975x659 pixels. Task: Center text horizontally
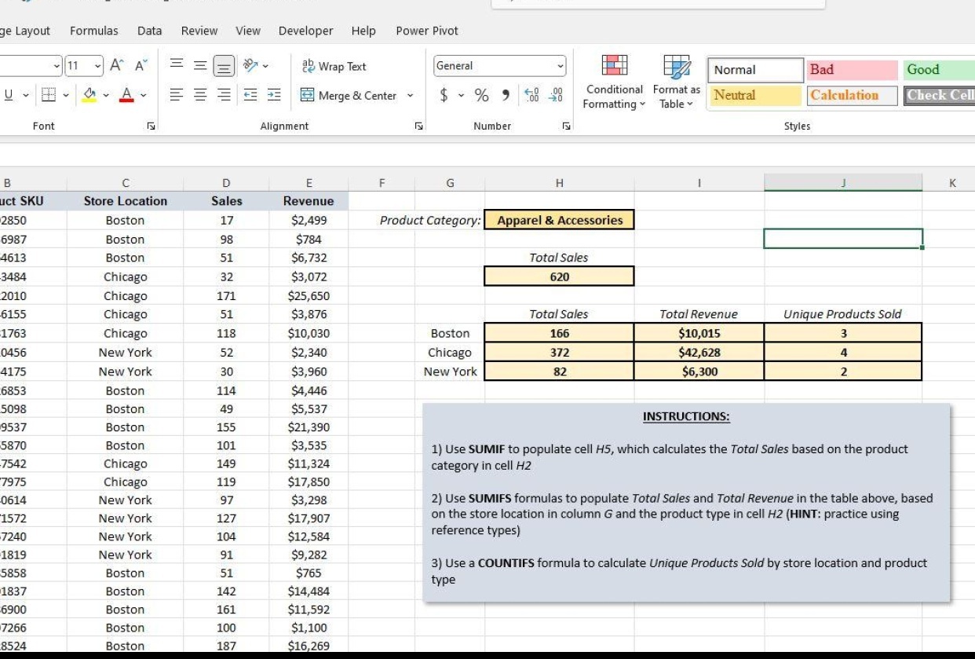pyautogui.click(x=202, y=96)
